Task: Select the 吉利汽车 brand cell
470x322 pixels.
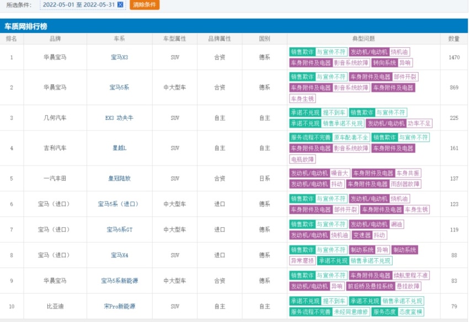Action: click(x=55, y=148)
